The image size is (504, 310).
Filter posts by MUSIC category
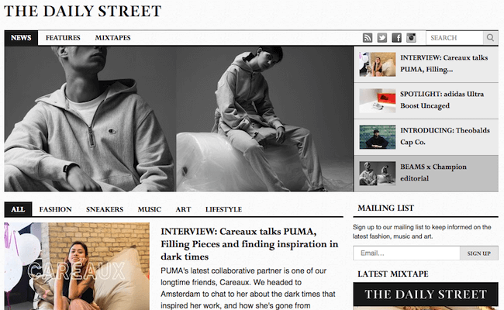(150, 209)
